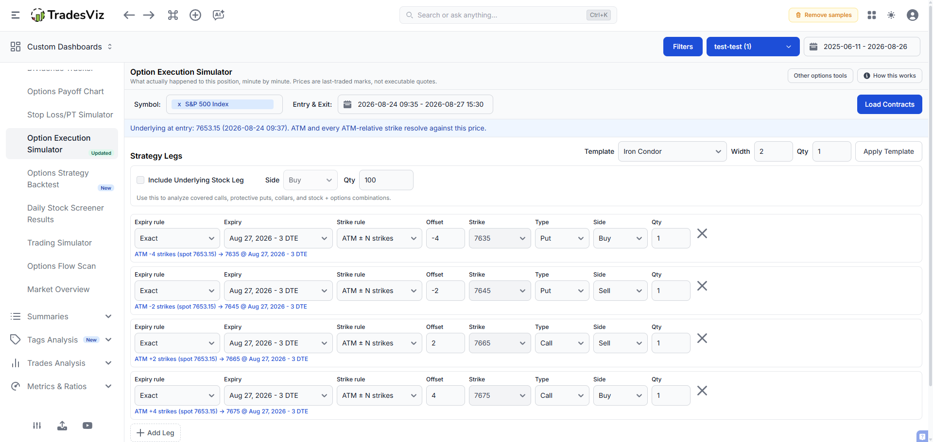Open the YouTube video icon in sidebar footer
Screen dimensions: 933x442
(x=87, y=426)
